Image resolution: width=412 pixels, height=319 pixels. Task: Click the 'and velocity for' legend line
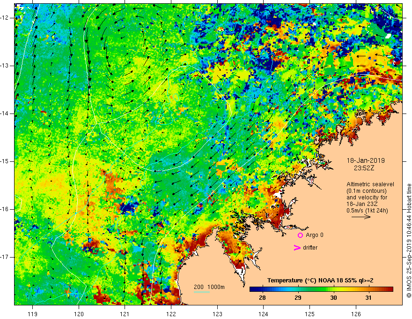[367, 197]
